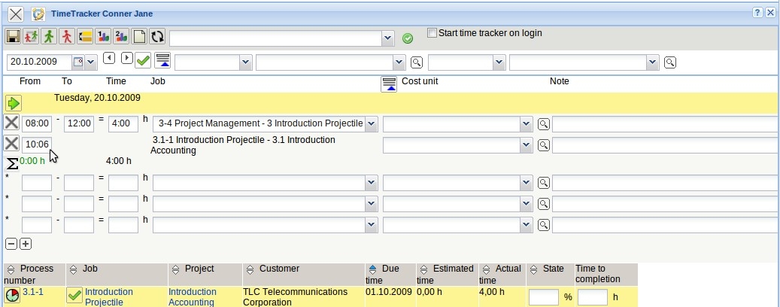This screenshot has height=307, width=780.
Task: Expand the first small filter dropdown after collapse icon
Action: [x=245, y=62]
